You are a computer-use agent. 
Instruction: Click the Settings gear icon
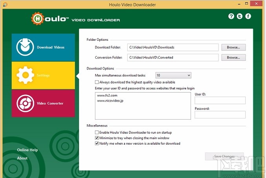[x=25, y=75]
